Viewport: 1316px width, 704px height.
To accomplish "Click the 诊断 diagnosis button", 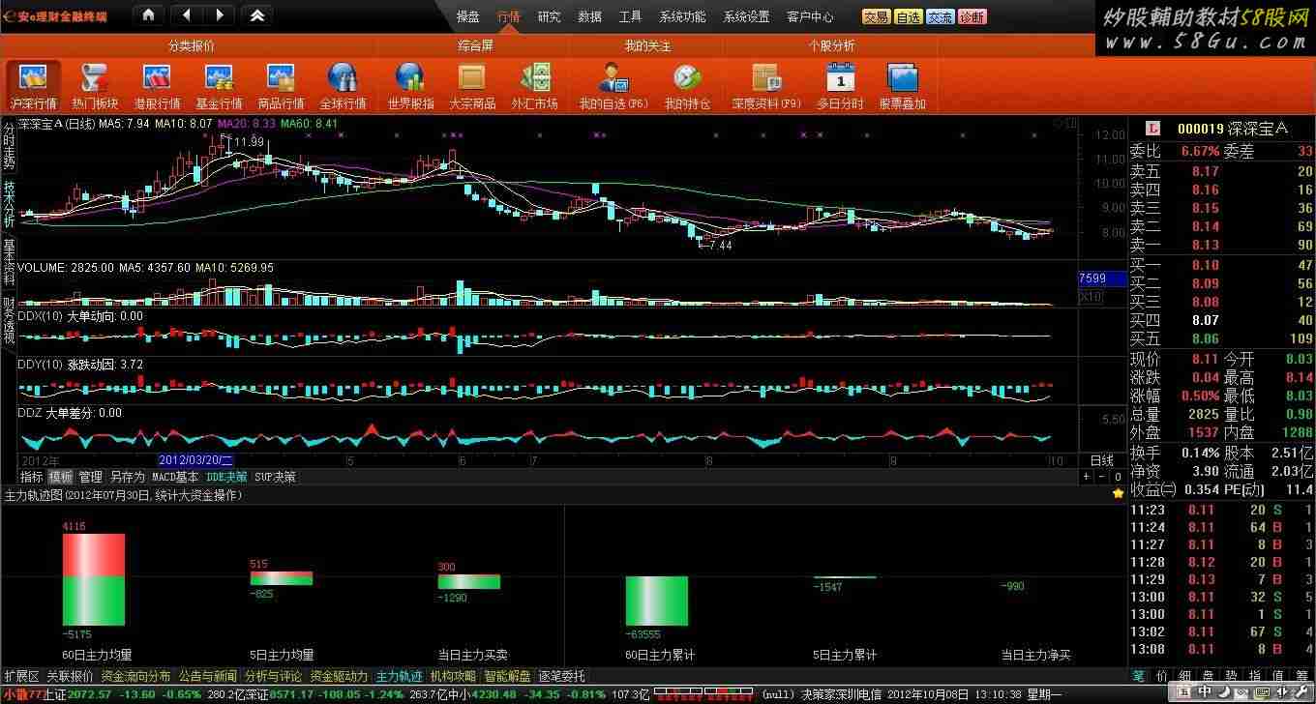I will pyautogui.click(x=972, y=16).
